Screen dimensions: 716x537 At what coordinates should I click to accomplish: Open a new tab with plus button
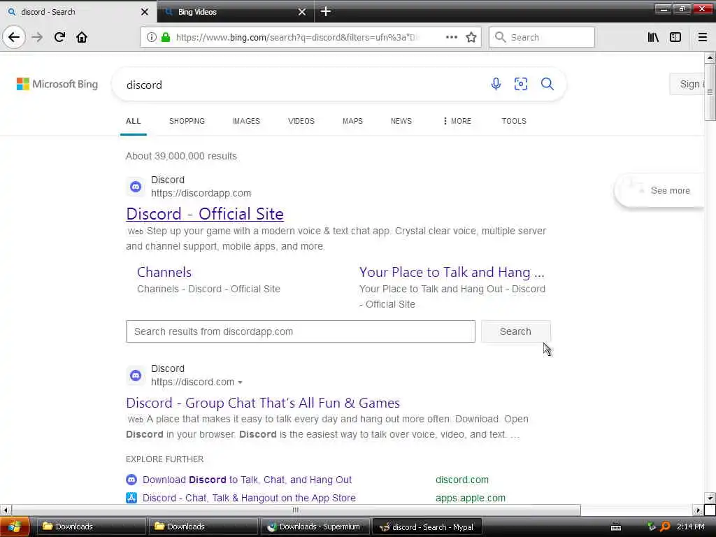pyautogui.click(x=326, y=11)
